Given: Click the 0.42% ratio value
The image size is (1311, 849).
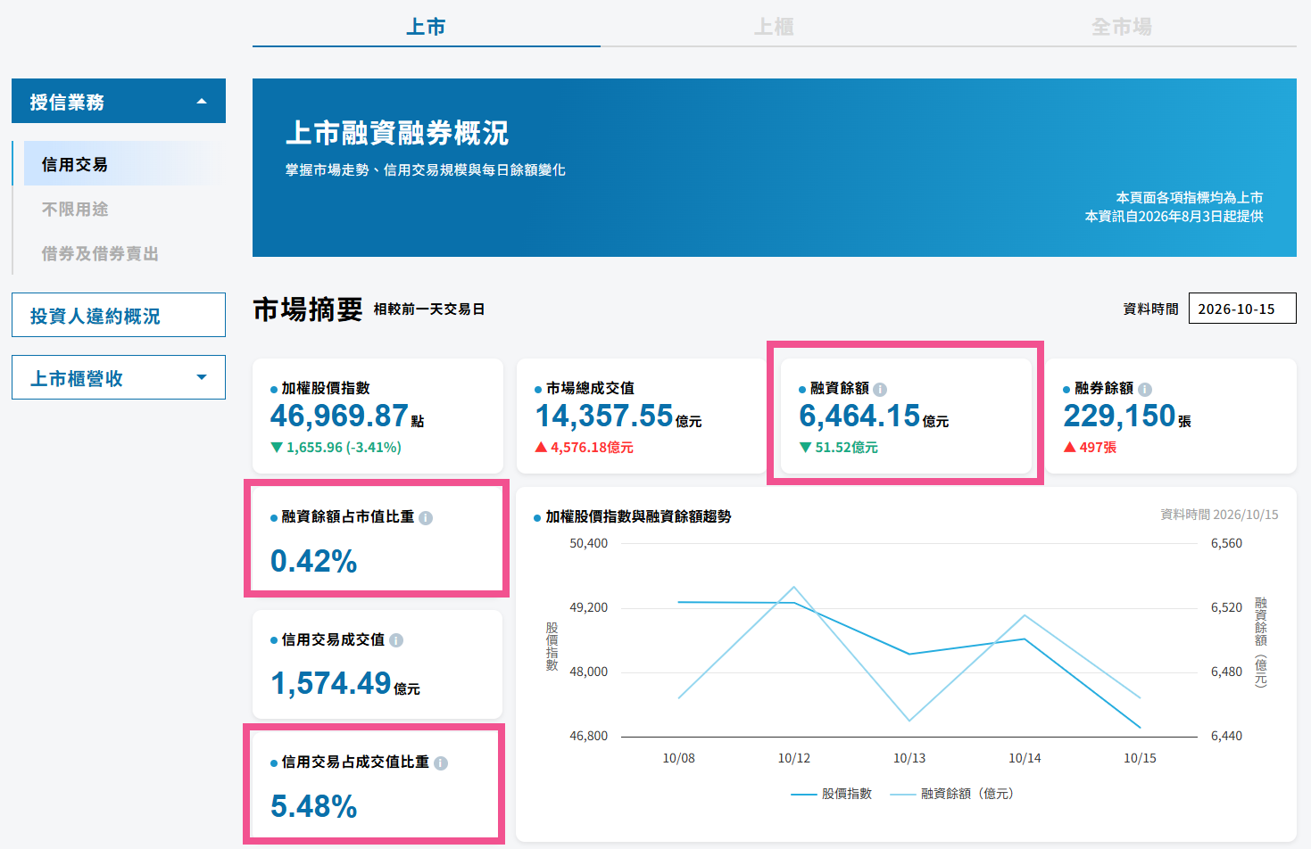Looking at the screenshot, I should click(x=313, y=561).
